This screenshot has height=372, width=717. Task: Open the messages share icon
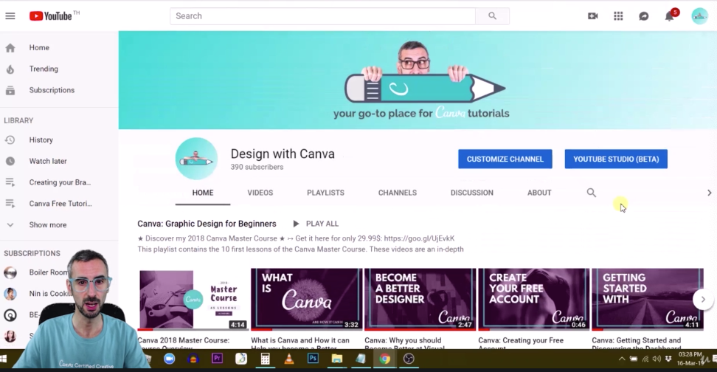pyautogui.click(x=644, y=16)
